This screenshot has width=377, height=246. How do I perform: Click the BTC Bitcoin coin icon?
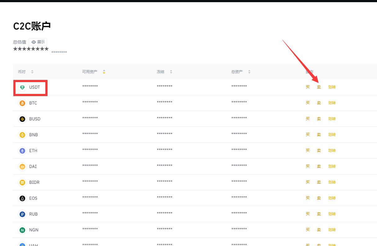pos(22,103)
